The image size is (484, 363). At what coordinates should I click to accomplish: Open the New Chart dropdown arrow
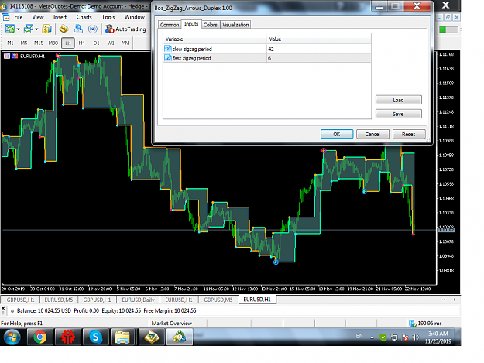19,29
